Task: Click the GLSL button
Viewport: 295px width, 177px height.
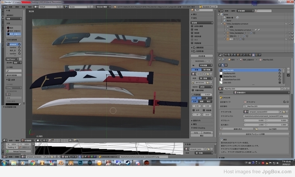Action: 196,133
